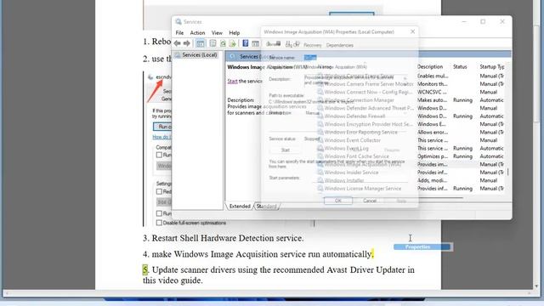The width and height of the screenshot is (544, 306).
Task: Click the Start parameters input field
Action: (x=360, y=178)
